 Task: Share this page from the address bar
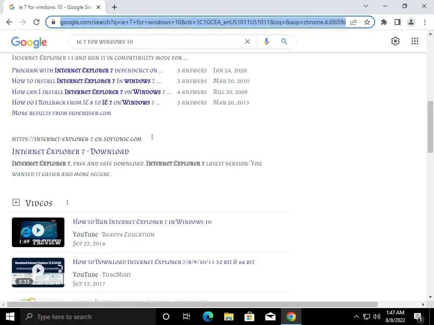(353, 22)
